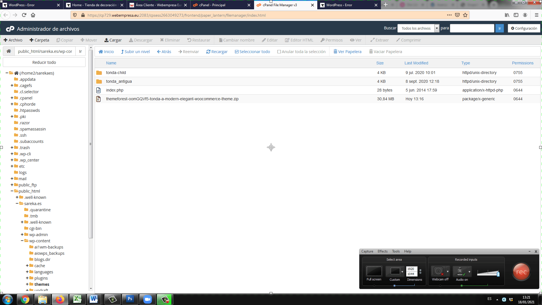Reload the page with browser refresh icon
The image size is (542, 305).
tap(24, 15)
